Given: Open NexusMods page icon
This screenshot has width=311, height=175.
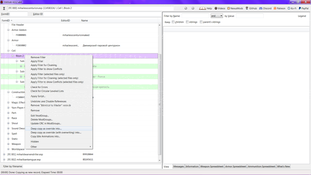Looking at the screenshot, I should [229, 8].
